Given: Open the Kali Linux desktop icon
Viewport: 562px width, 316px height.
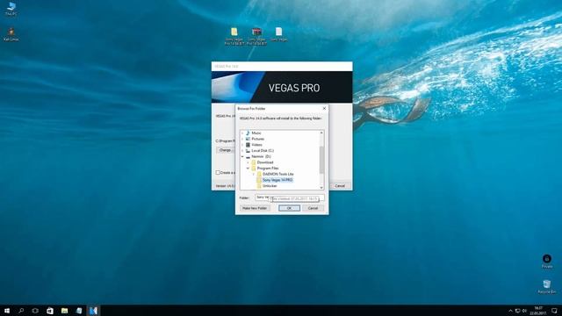Looking at the screenshot, I should click(11, 34).
